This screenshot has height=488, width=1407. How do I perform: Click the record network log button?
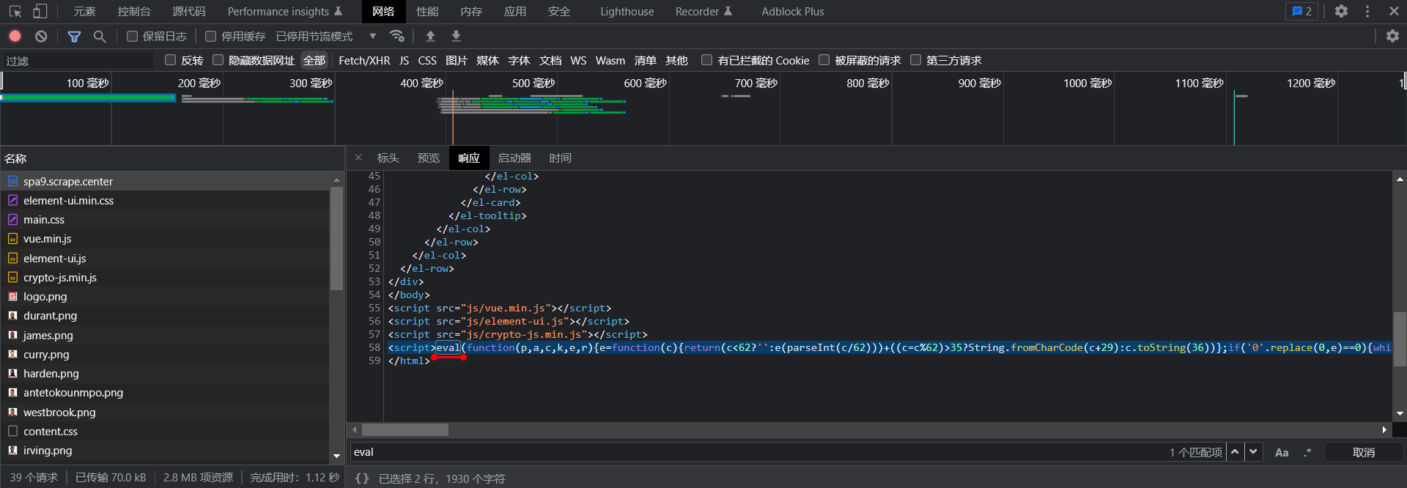(x=15, y=36)
